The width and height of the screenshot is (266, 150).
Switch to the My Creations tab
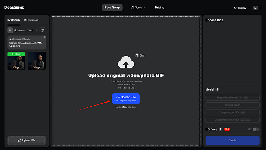31,20
